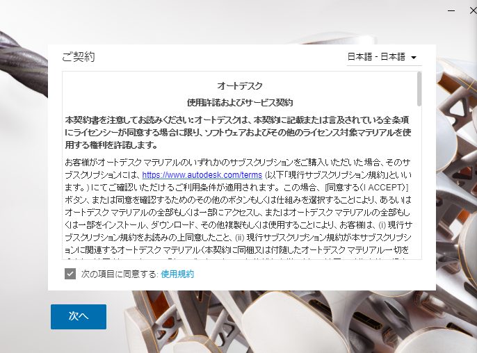Click the arrow beside the language selector
This screenshot has width=477, height=353.
point(414,58)
